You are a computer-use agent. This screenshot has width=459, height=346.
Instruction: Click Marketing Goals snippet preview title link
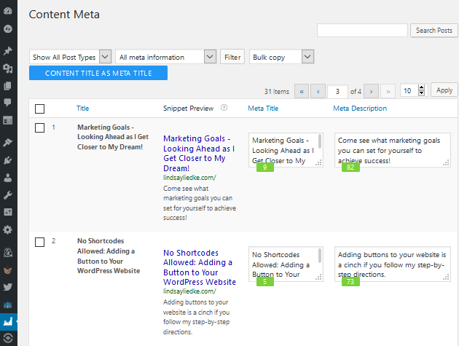(199, 154)
